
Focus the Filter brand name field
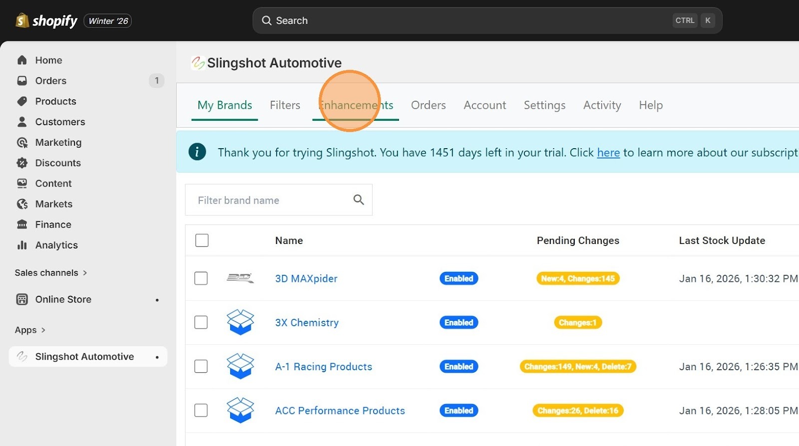tap(270, 200)
